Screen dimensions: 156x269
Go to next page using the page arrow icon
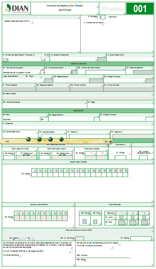[111, 142]
